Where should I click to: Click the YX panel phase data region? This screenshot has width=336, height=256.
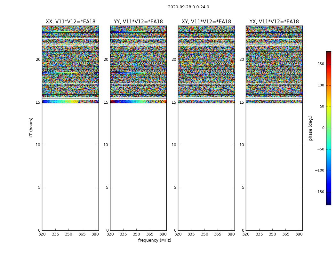coord(274,64)
